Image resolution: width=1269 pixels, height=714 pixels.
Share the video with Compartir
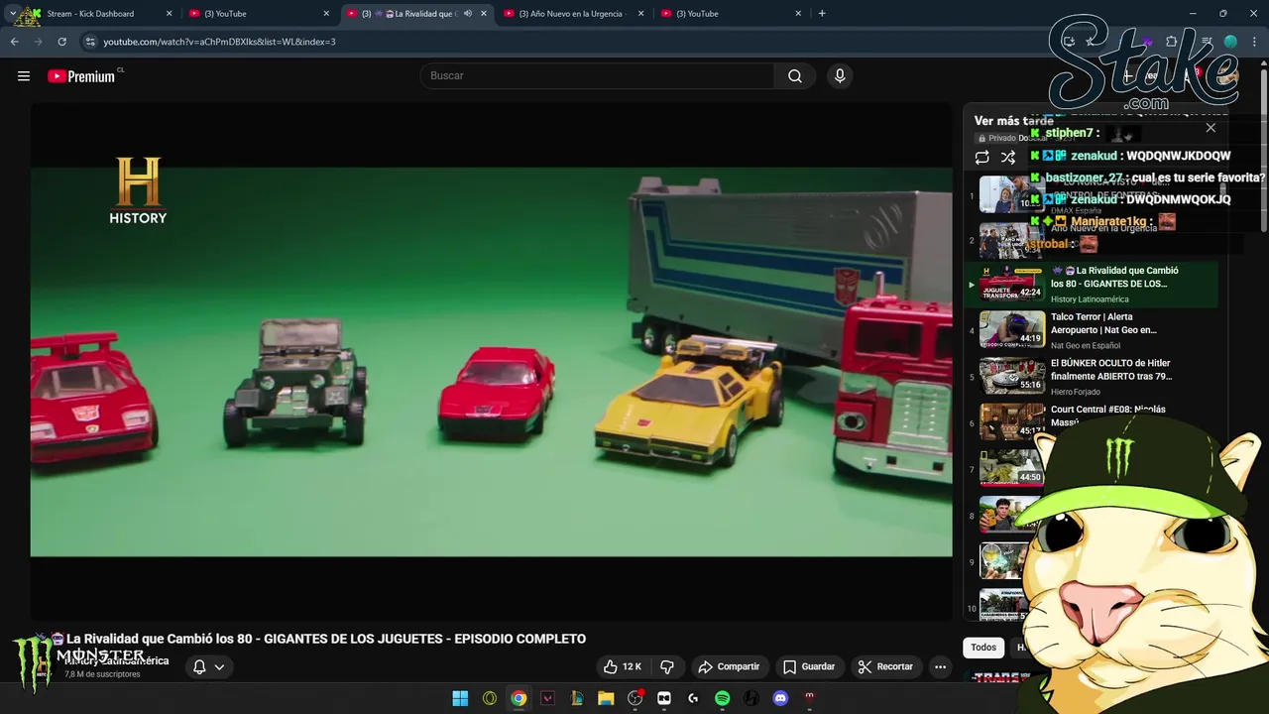click(x=729, y=666)
